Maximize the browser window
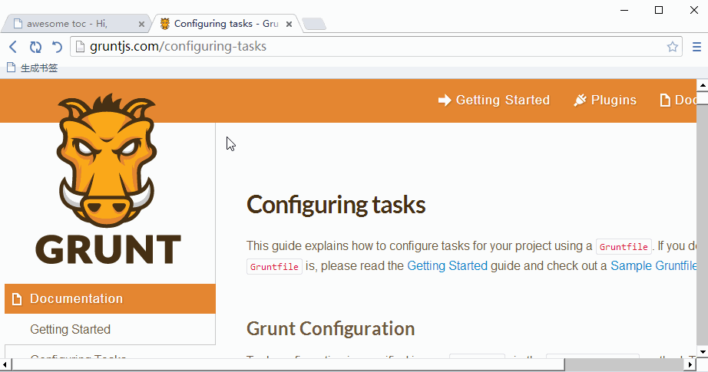 659,10
